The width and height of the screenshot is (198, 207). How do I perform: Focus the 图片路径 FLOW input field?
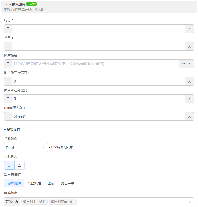96,64
